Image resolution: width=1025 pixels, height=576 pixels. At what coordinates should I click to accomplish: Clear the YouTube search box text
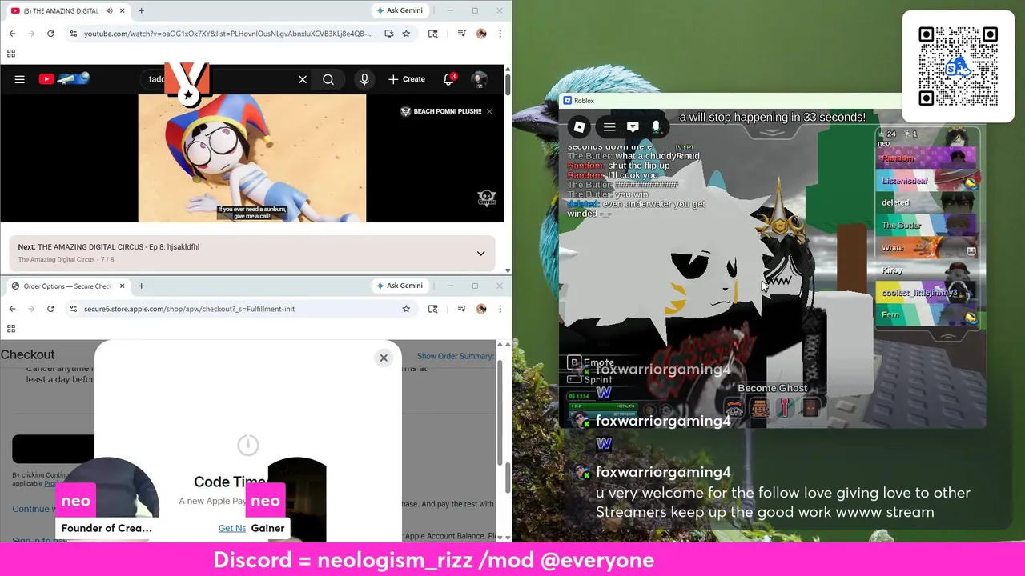pos(303,79)
